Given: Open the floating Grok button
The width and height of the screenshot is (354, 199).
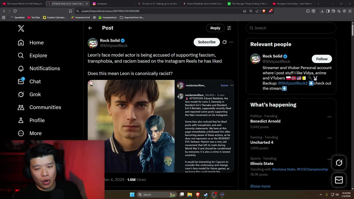Looking at the screenshot, I should (339, 163).
